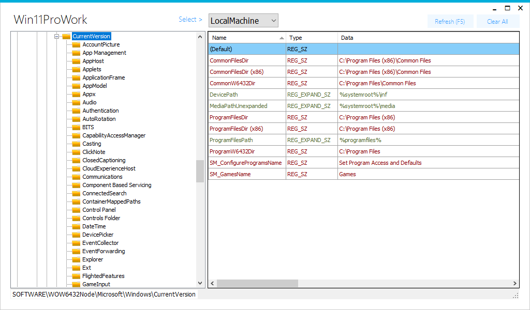Click the AutoRotation folder icon
Viewport: 530px width, 310px height.
[77, 119]
